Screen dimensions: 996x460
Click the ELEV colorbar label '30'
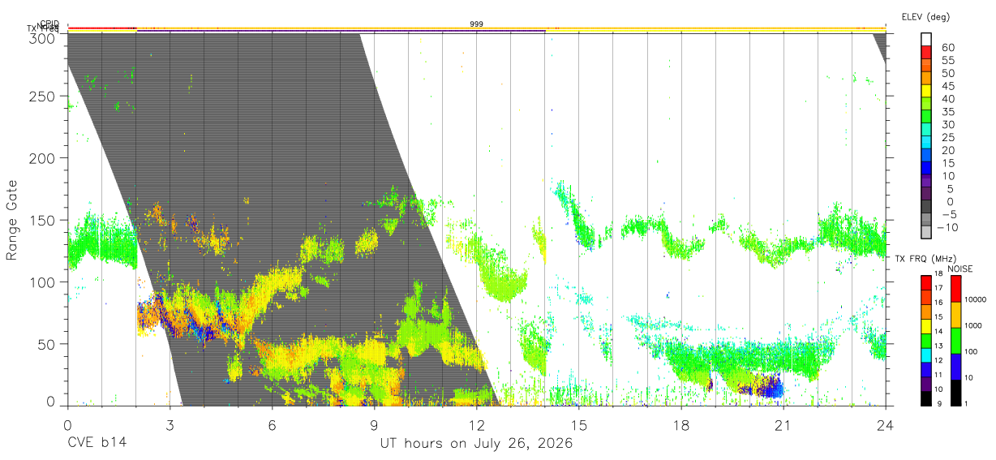point(947,125)
